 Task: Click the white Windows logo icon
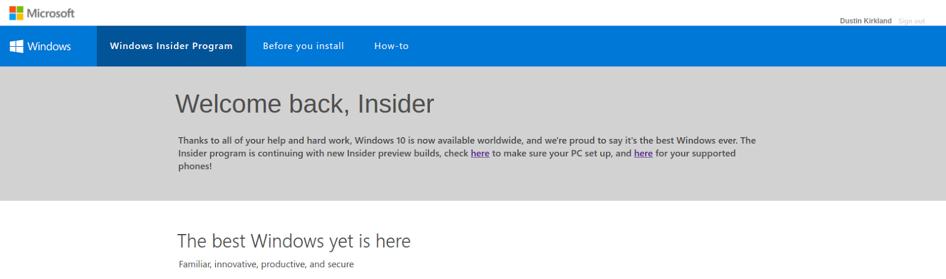17,46
